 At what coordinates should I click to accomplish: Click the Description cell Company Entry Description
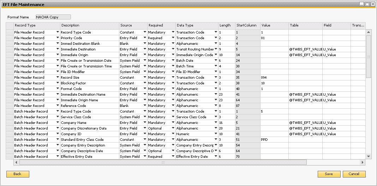[90, 145]
